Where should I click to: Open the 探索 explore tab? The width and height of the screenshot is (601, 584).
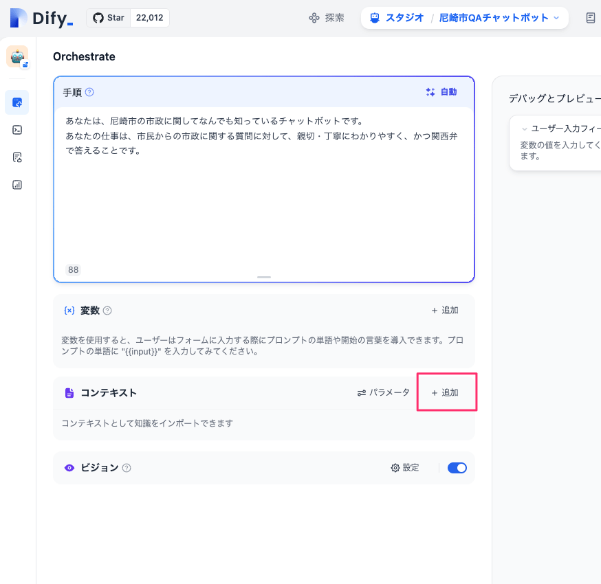pyautogui.click(x=327, y=18)
